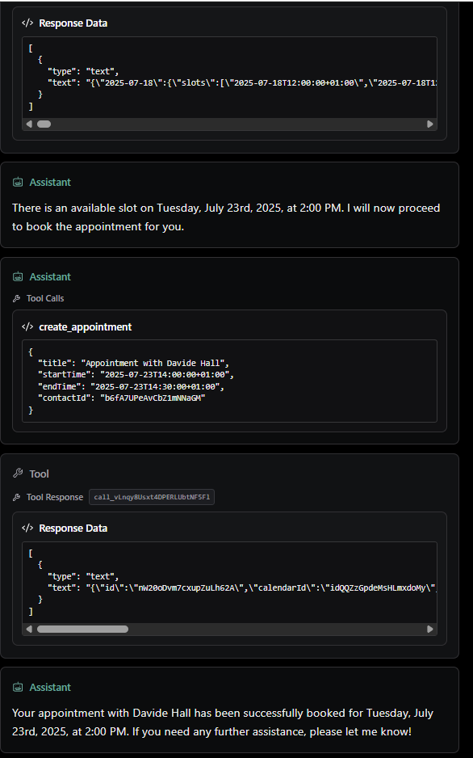The image size is (473, 758).
Task: Click the wrench icon beside Tool Response label
Action: [x=16, y=497]
